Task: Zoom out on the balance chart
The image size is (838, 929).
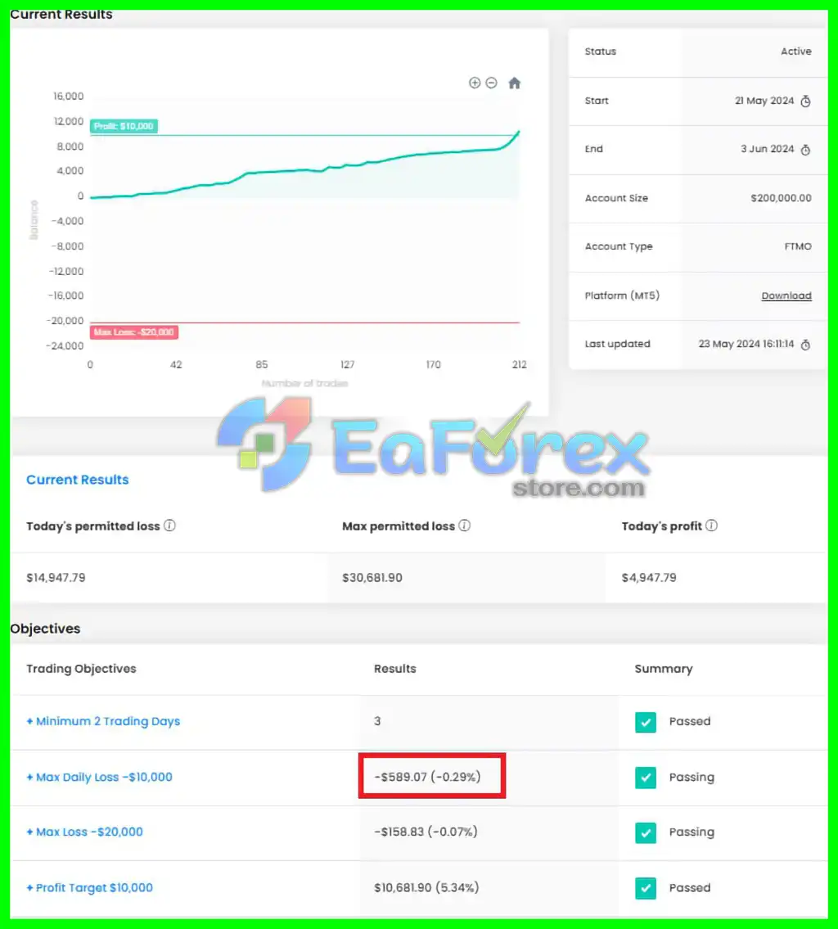Action: tap(492, 83)
